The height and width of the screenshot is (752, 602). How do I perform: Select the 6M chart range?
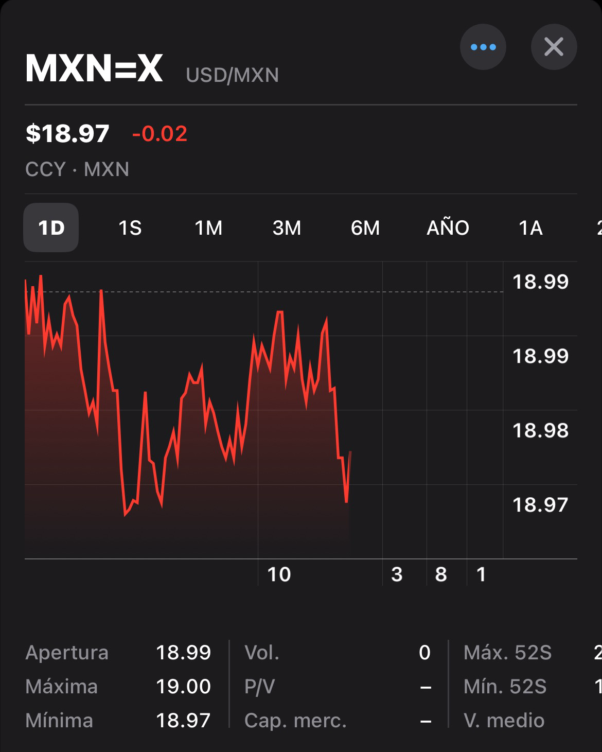point(365,228)
